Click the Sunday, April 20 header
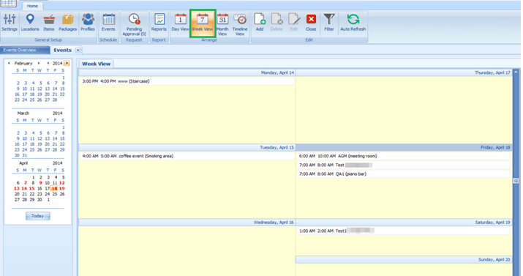523x276 pixels. click(404, 259)
